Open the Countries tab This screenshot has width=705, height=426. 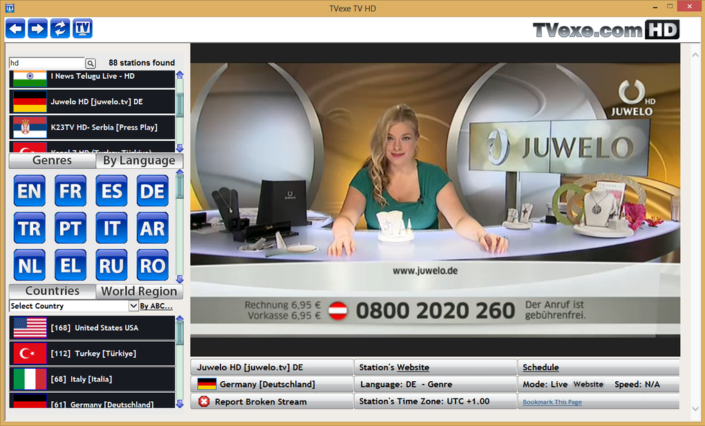(x=52, y=291)
